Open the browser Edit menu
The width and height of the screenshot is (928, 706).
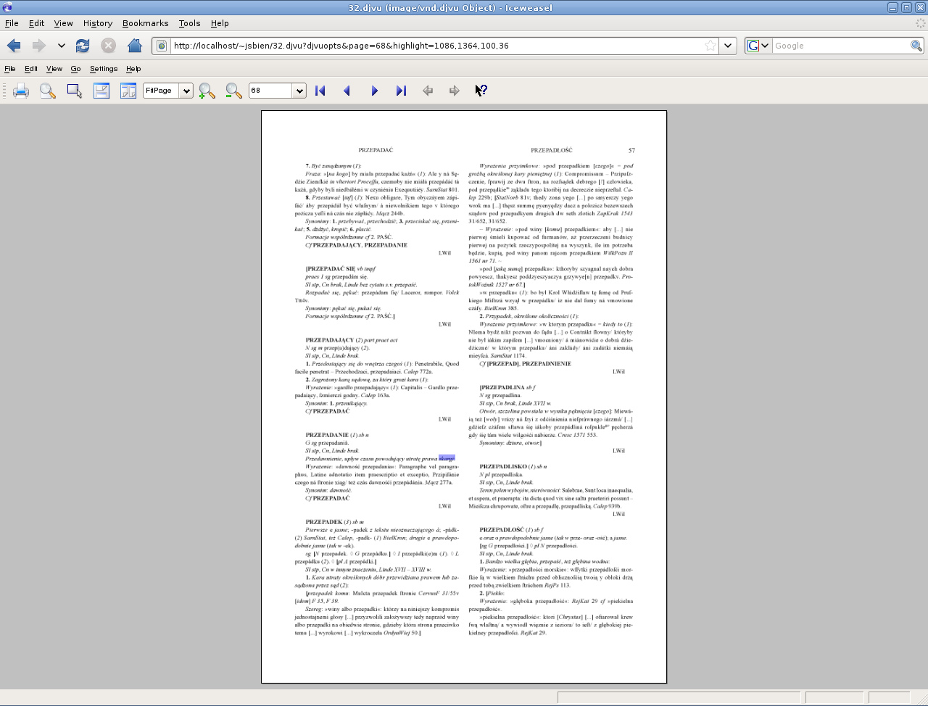pyautogui.click(x=36, y=23)
